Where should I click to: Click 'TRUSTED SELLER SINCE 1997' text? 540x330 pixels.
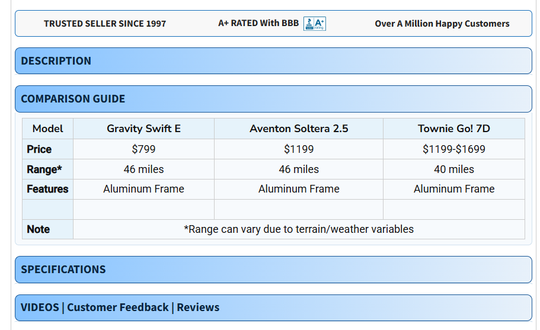(105, 24)
